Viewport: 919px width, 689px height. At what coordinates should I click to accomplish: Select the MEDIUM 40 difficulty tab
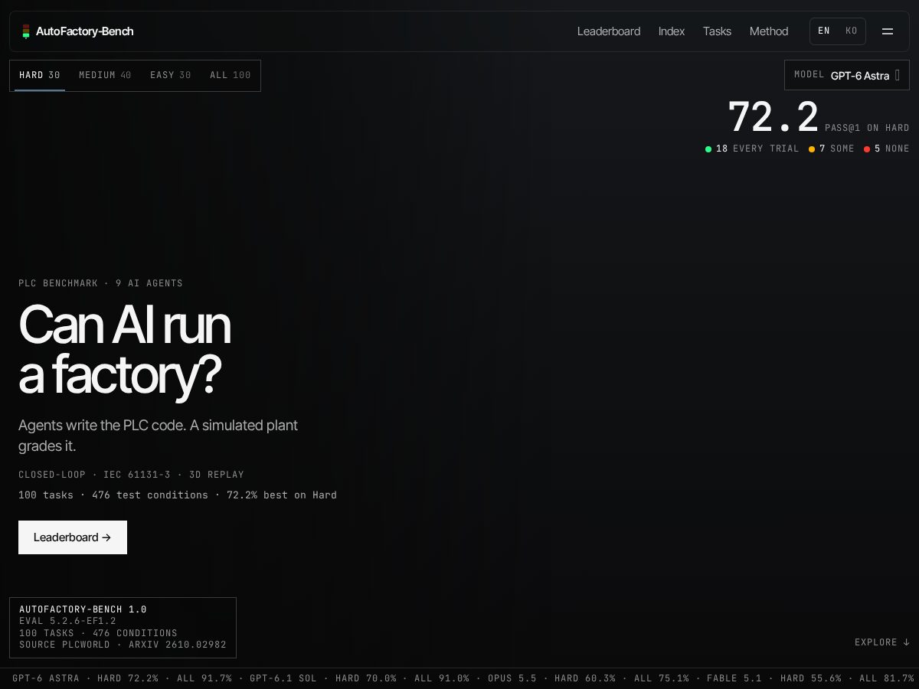105,75
